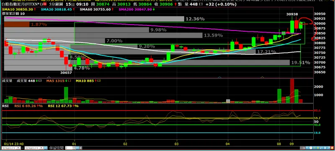The image size is (335, 151).
Task: Click the crosshair icon next to the bell's neighbor
Action: [325, 148]
